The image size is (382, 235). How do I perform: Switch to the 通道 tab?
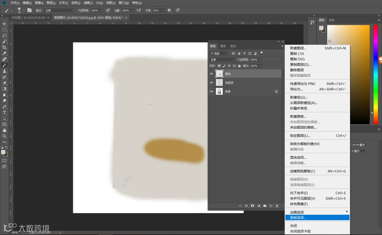pos(223,46)
